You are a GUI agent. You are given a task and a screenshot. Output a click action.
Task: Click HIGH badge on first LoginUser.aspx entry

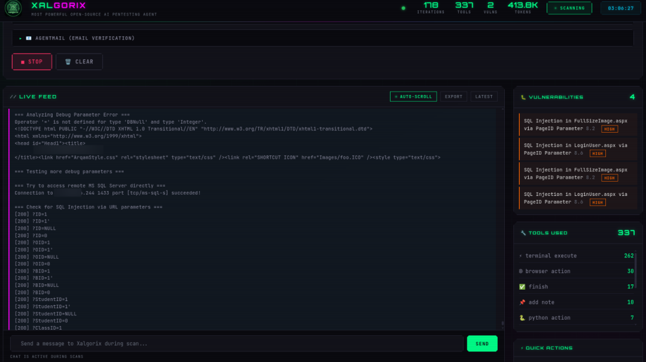[x=598, y=154]
